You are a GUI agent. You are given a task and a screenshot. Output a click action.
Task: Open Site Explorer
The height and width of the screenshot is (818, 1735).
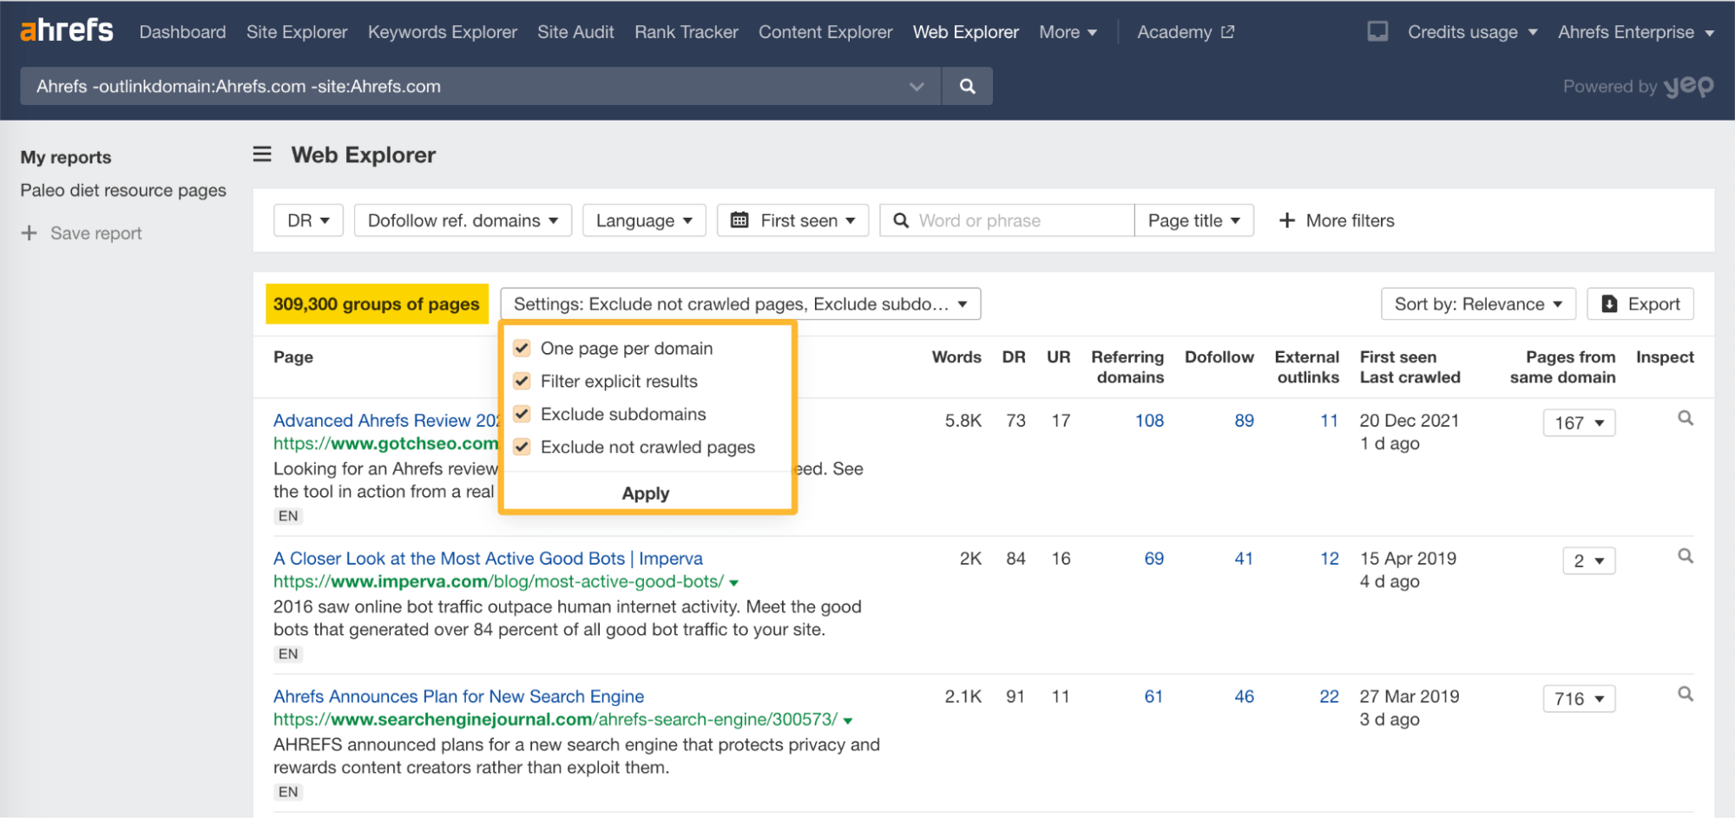click(297, 32)
